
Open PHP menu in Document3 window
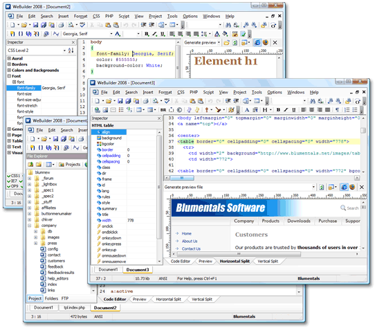194,92
